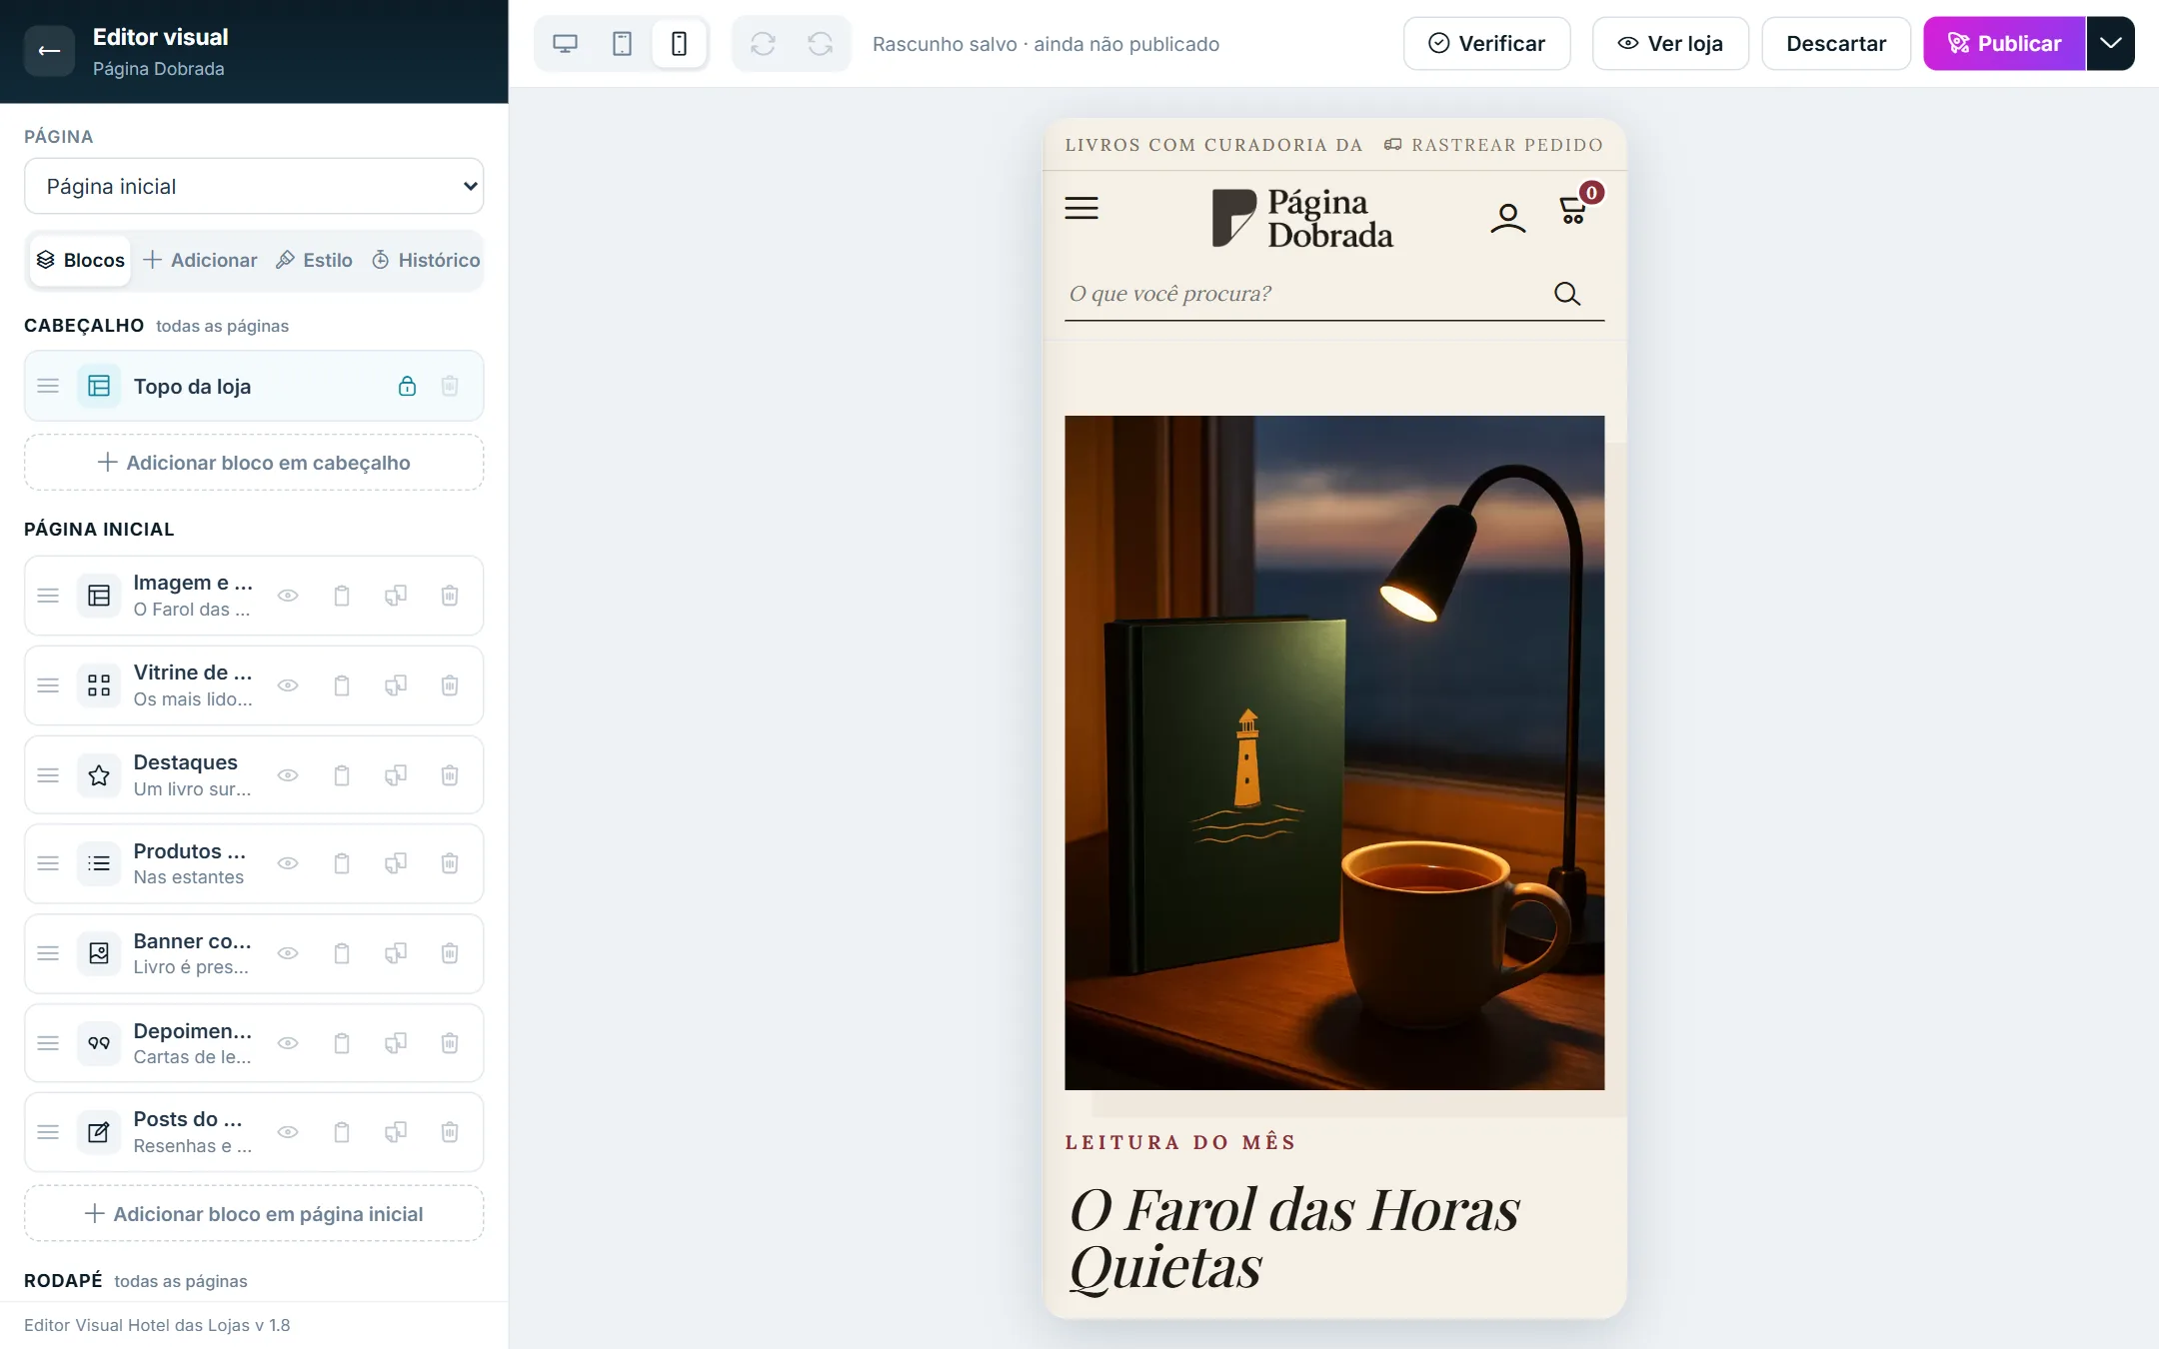The image size is (2159, 1349).
Task: Open the Histórico tab
Action: tap(426, 260)
